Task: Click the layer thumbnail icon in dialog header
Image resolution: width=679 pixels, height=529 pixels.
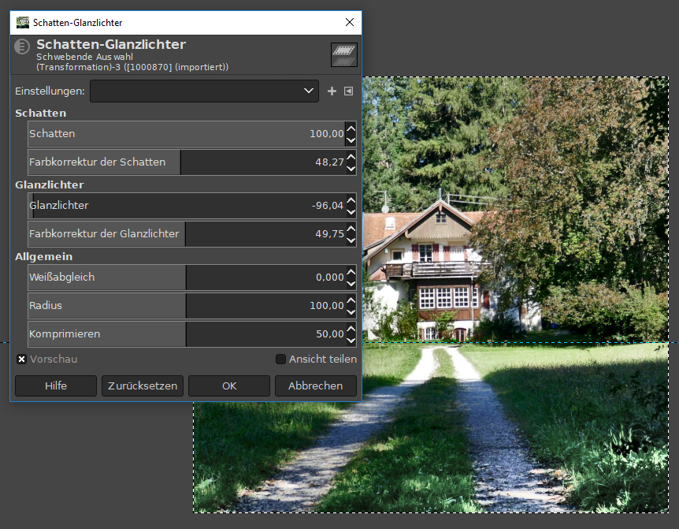Action: 343,54
